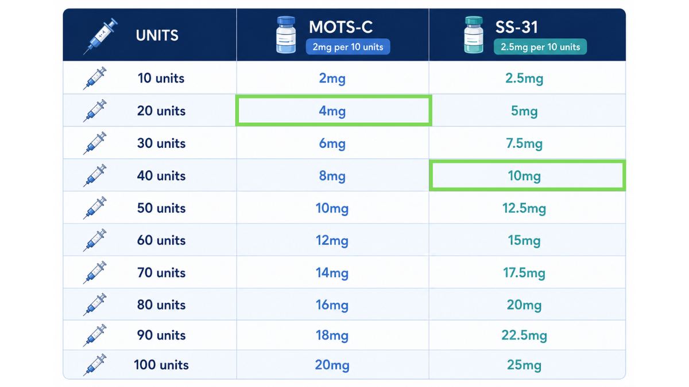Viewport: 689px width, 387px height.
Task: Click the 22.5mg value in SS-31 column
Action: pyautogui.click(x=524, y=335)
